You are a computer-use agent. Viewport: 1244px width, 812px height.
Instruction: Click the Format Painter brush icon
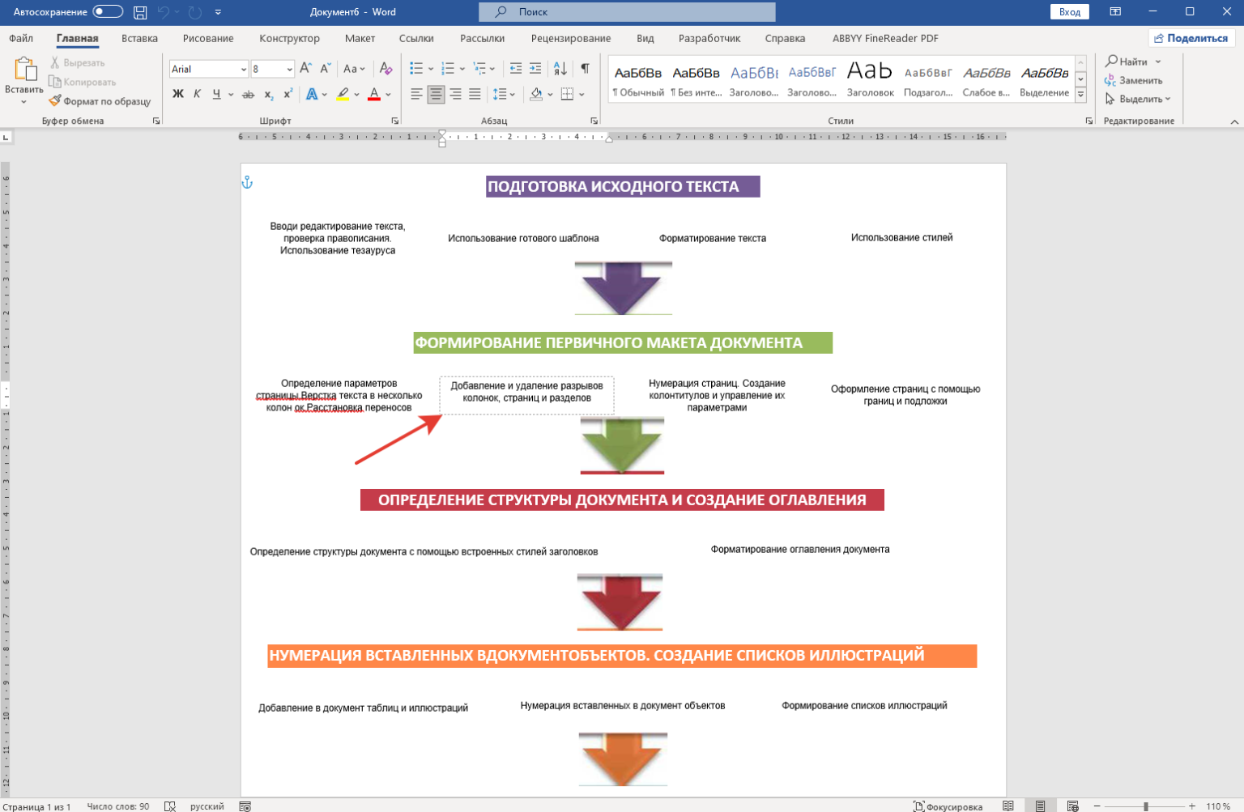(x=55, y=101)
